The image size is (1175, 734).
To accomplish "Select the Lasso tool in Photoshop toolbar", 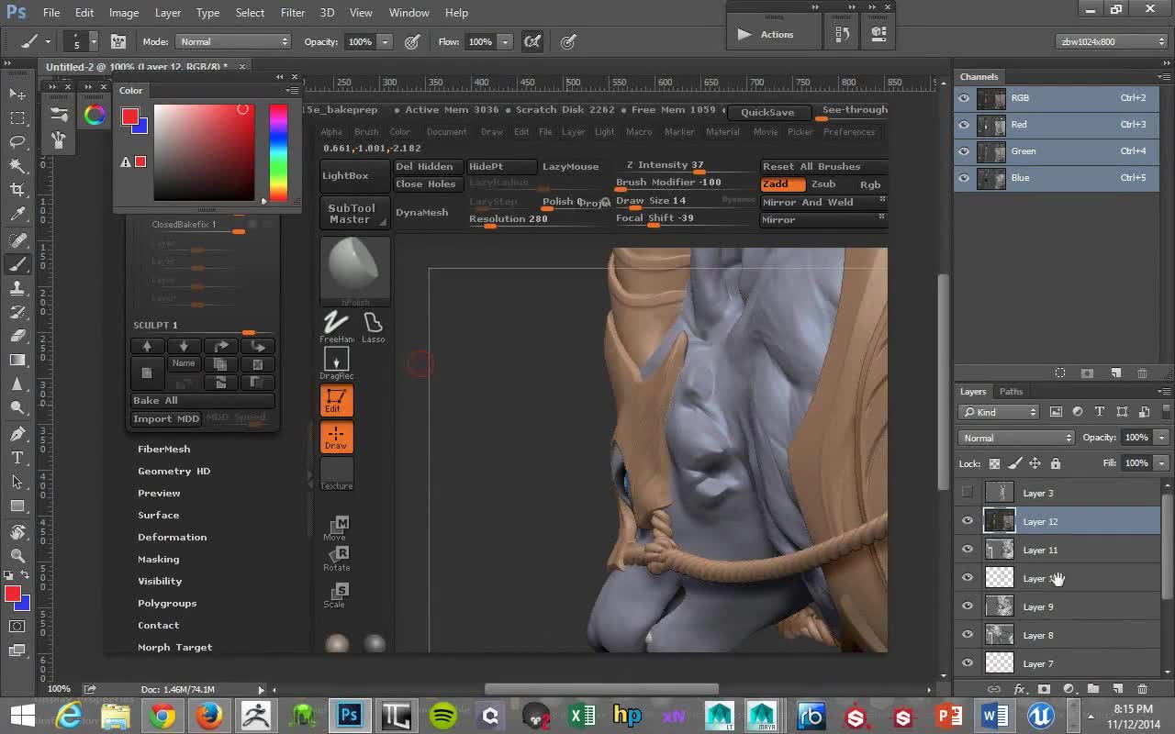I will [17, 142].
